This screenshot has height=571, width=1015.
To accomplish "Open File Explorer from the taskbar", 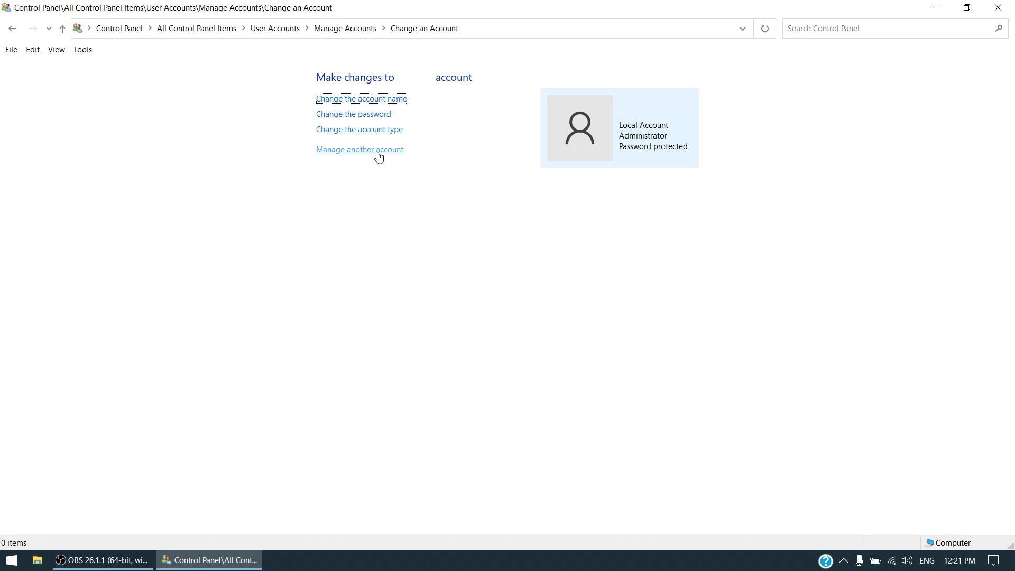I will 37,560.
